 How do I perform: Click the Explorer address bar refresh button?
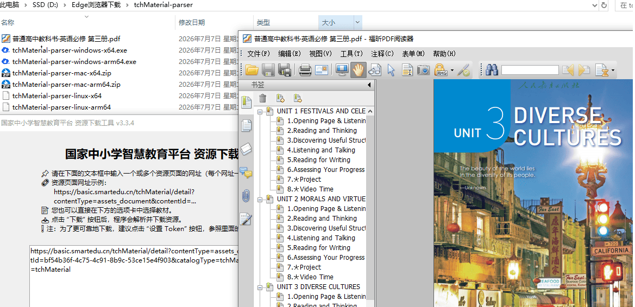(x=604, y=5)
